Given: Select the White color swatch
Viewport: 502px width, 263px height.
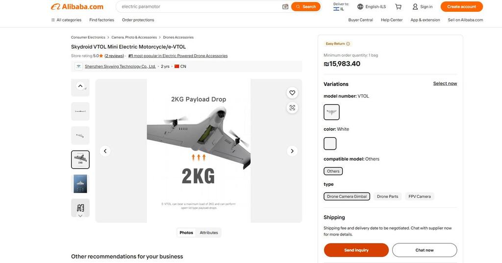Looking at the screenshot, I should (x=330, y=144).
